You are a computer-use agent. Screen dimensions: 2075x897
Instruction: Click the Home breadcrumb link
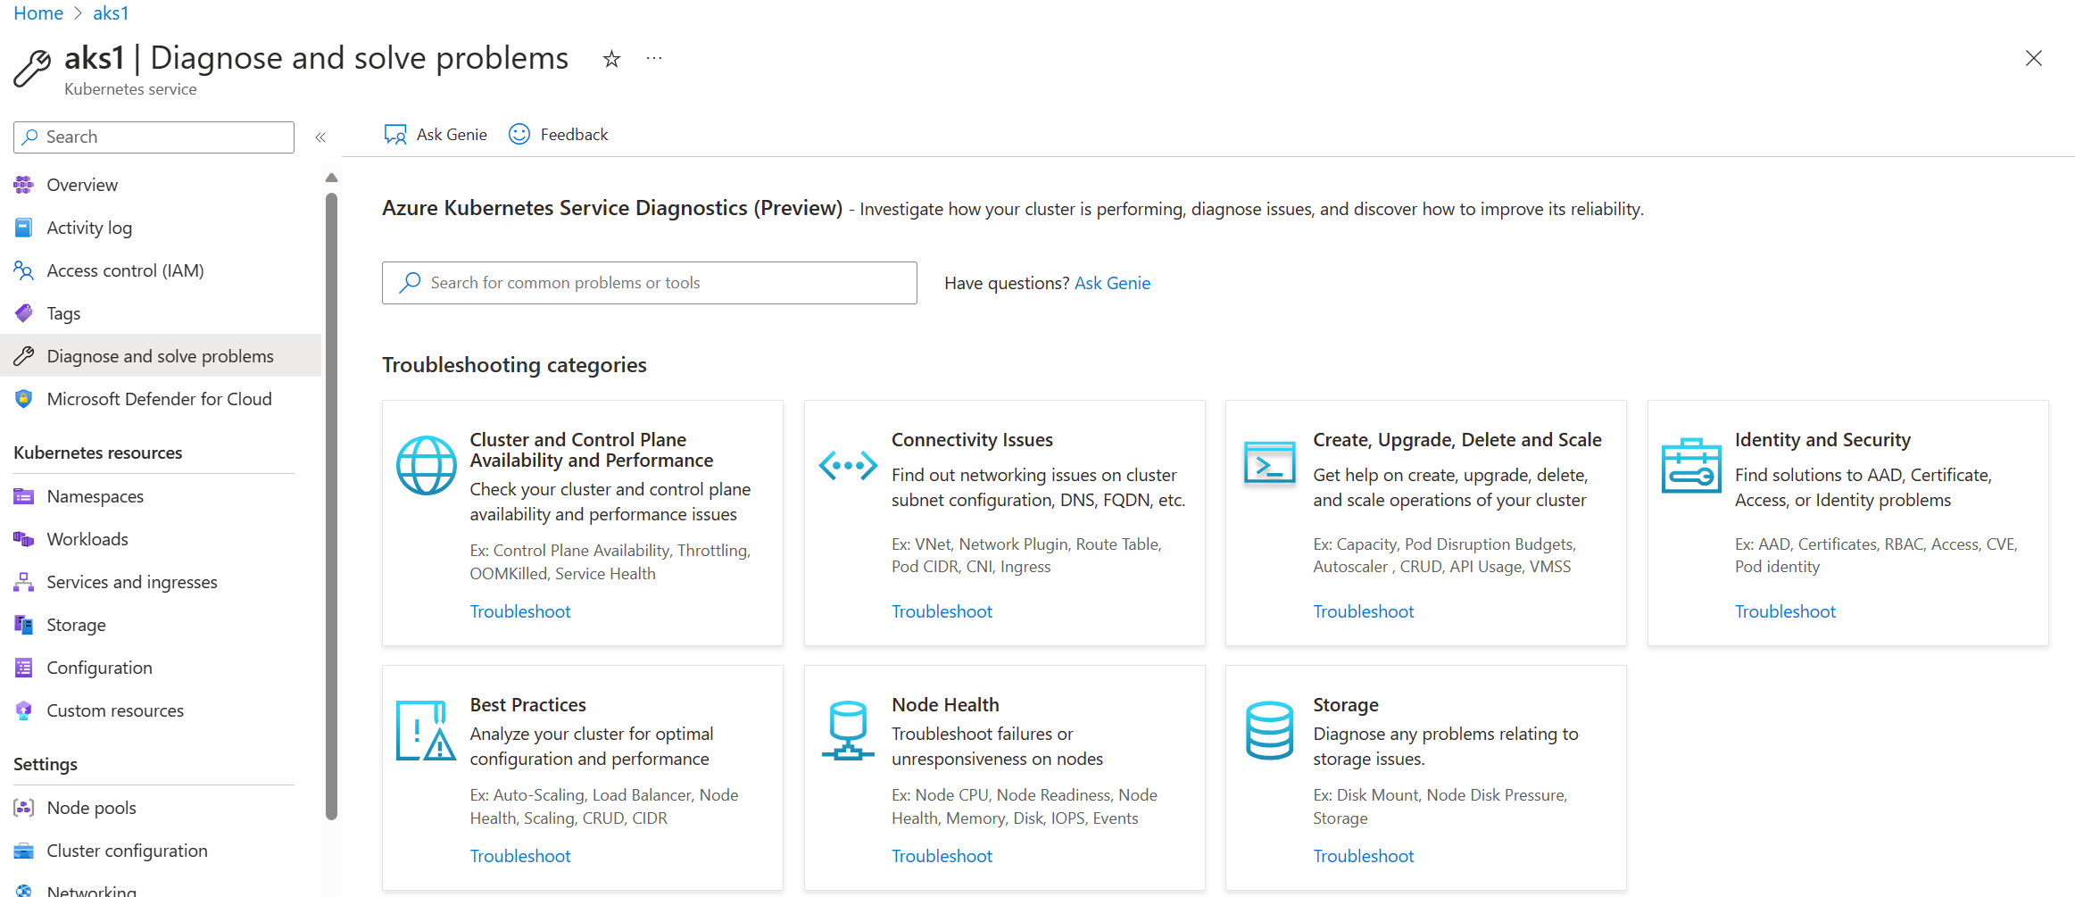click(x=38, y=13)
